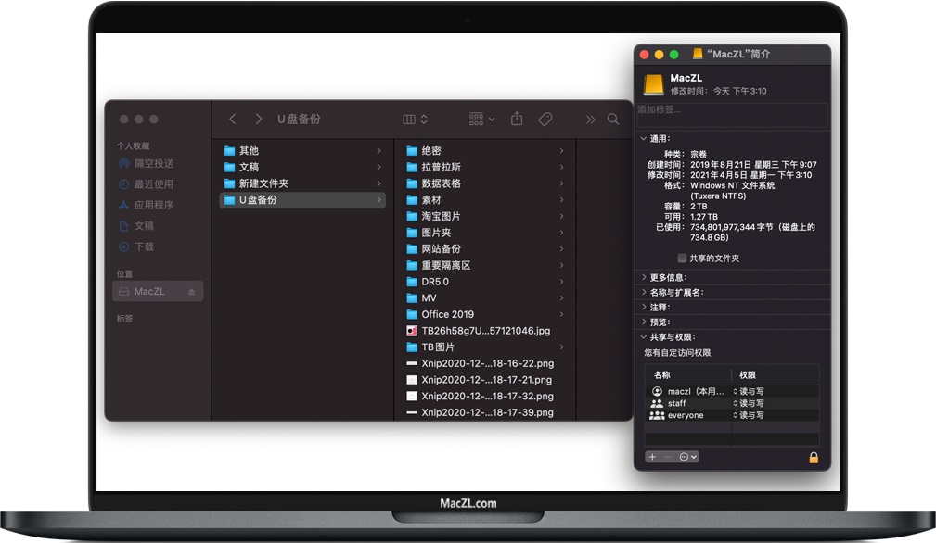Click the add permission plus button
This screenshot has width=936, height=543.
(652, 457)
